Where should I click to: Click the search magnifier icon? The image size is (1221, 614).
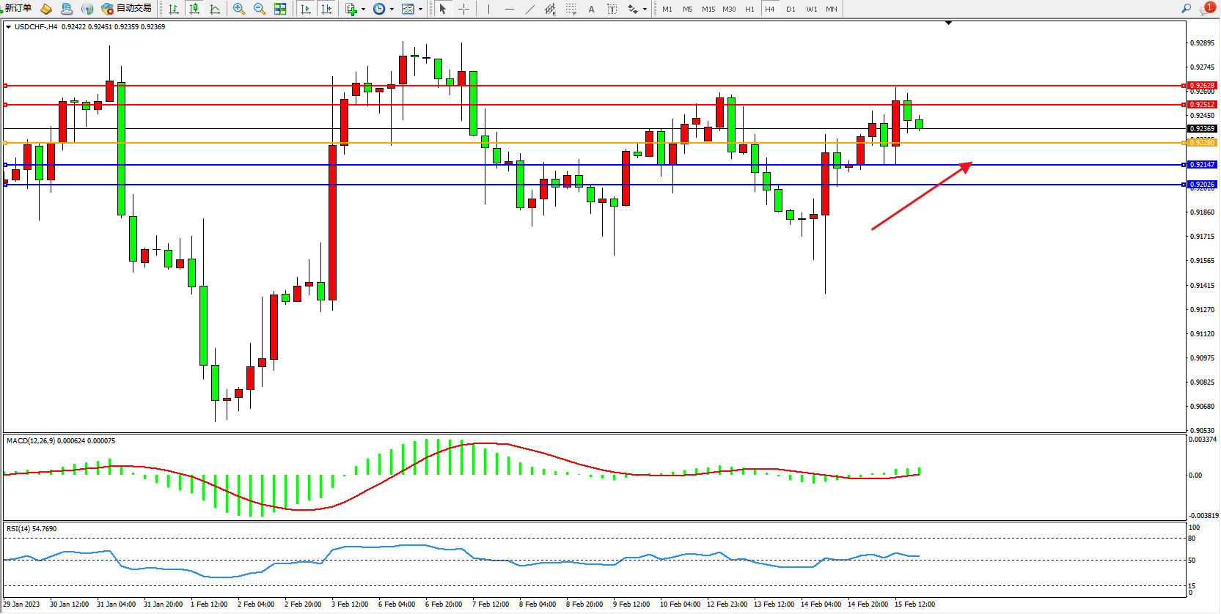click(x=1186, y=8)
